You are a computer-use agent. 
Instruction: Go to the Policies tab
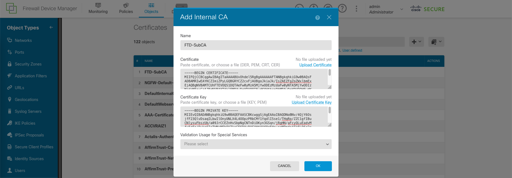(x=126, y=9)
